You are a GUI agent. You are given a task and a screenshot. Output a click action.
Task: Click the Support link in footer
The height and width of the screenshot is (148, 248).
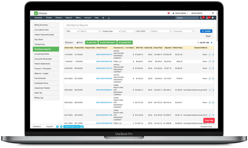pos(50,127)
